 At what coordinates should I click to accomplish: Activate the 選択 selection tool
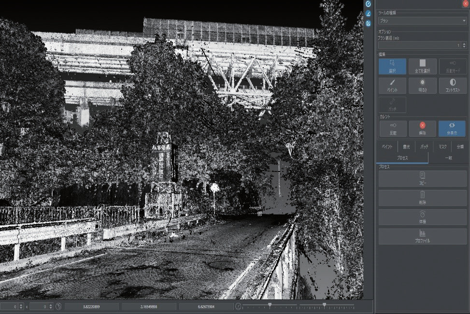click(392, 66)
